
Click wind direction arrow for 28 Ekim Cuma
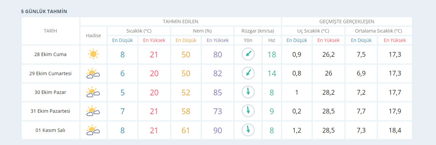click(248, 54)
